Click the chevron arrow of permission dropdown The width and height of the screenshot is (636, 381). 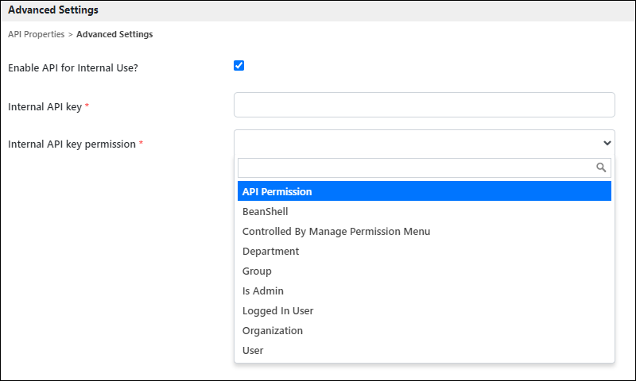pyautogui.click(x=607, y=143)
